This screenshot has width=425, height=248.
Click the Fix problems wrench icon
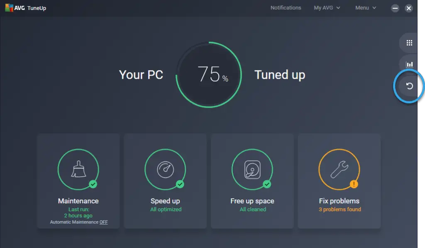339,169
